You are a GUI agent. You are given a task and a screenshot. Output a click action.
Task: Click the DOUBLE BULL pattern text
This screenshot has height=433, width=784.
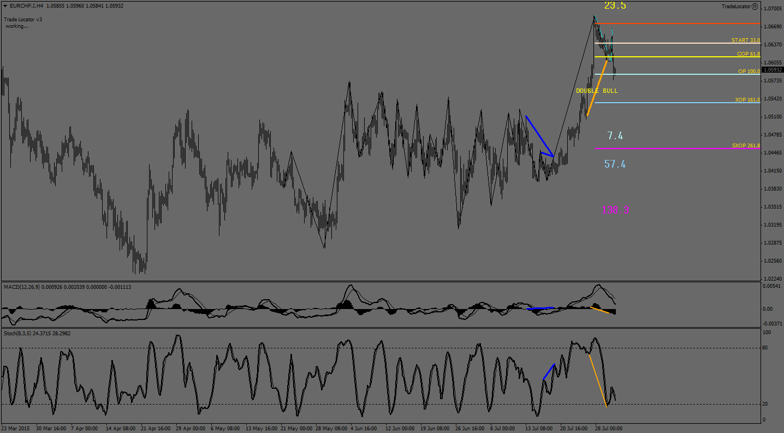point(597,91)
